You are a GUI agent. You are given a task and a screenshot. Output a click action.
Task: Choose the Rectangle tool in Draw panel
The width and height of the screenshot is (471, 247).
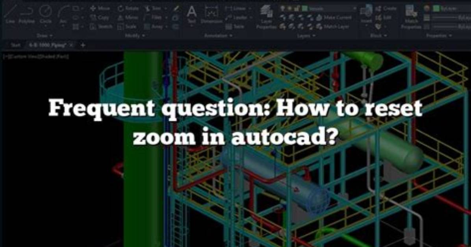click(76, 9)
